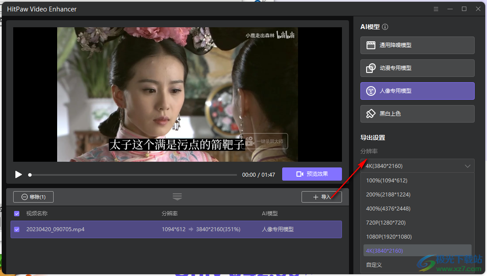
Task: Click the AI模型 info icon
Action: (x=385, y=27)
